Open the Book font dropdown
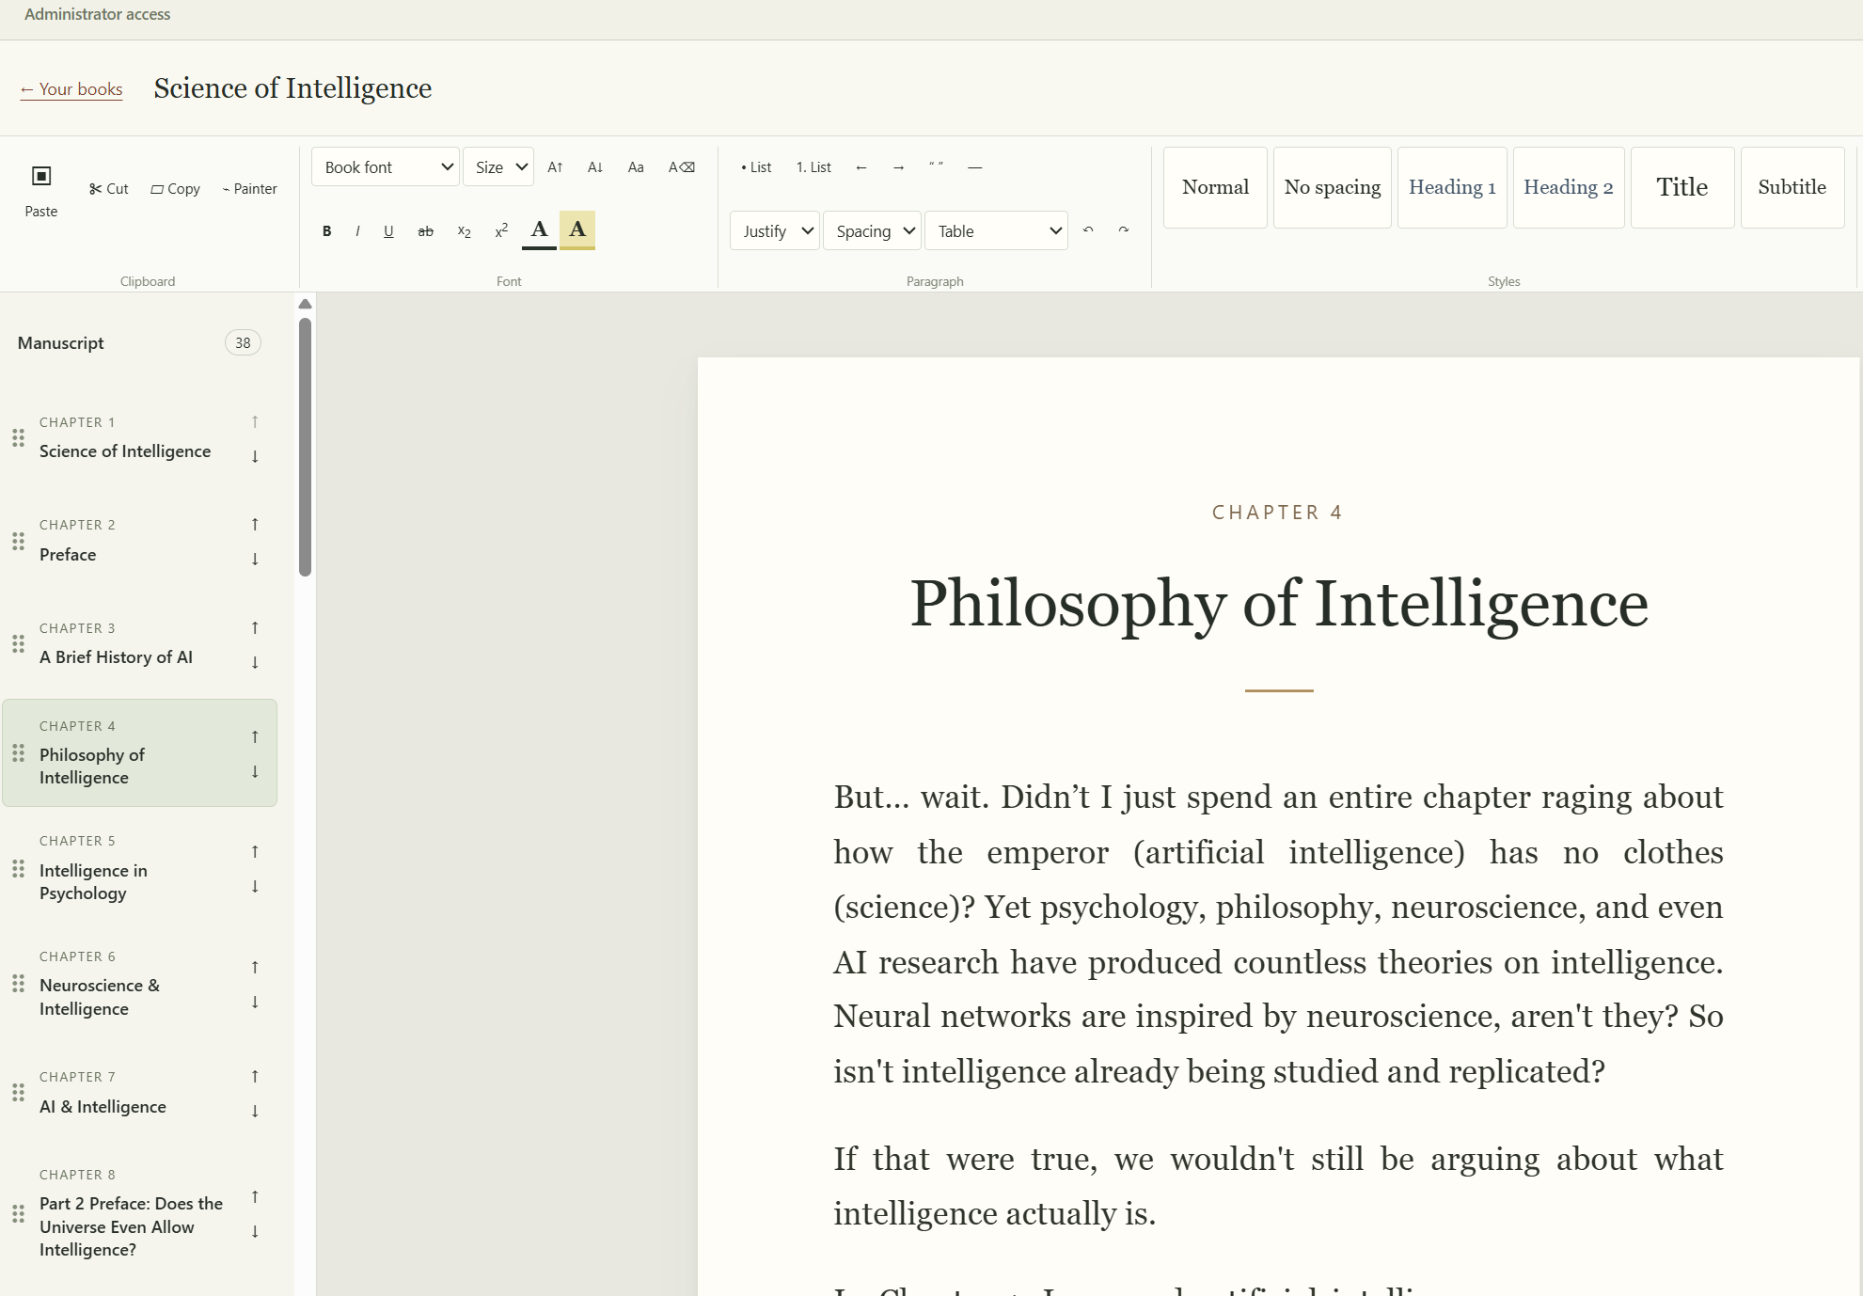The height and width of the screenshot is (1296, 1863). coord(386,167)
